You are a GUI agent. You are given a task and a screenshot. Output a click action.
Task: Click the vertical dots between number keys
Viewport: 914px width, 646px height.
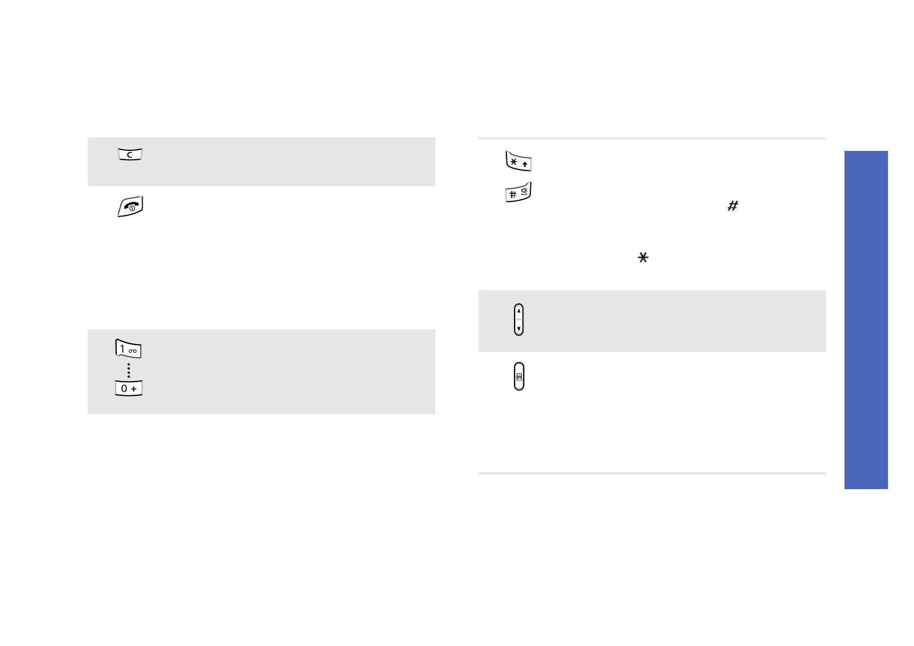(x=129, y=370)
